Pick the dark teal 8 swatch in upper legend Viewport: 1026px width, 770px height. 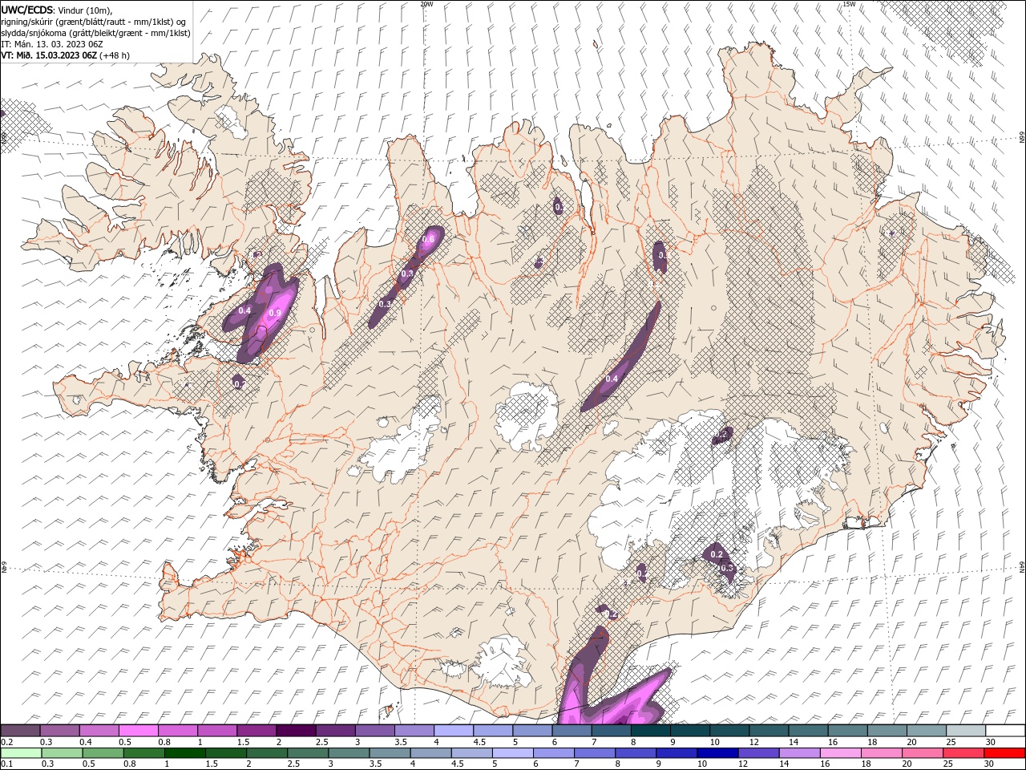coord(651,731)
